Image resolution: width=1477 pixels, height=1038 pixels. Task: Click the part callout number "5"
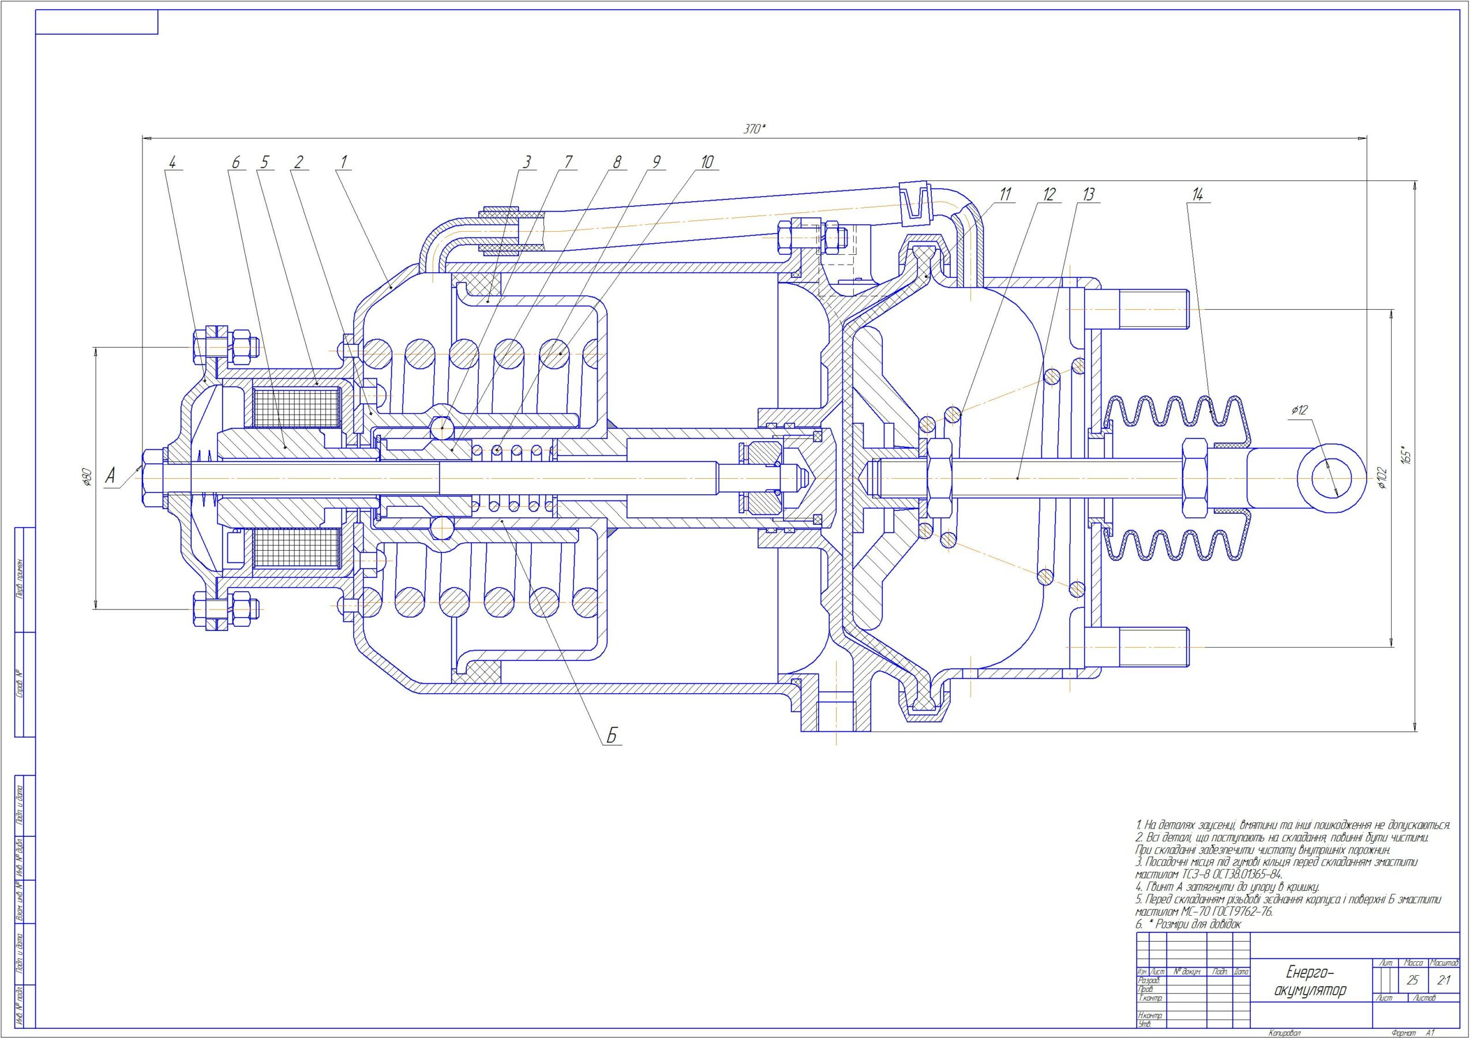264,162
